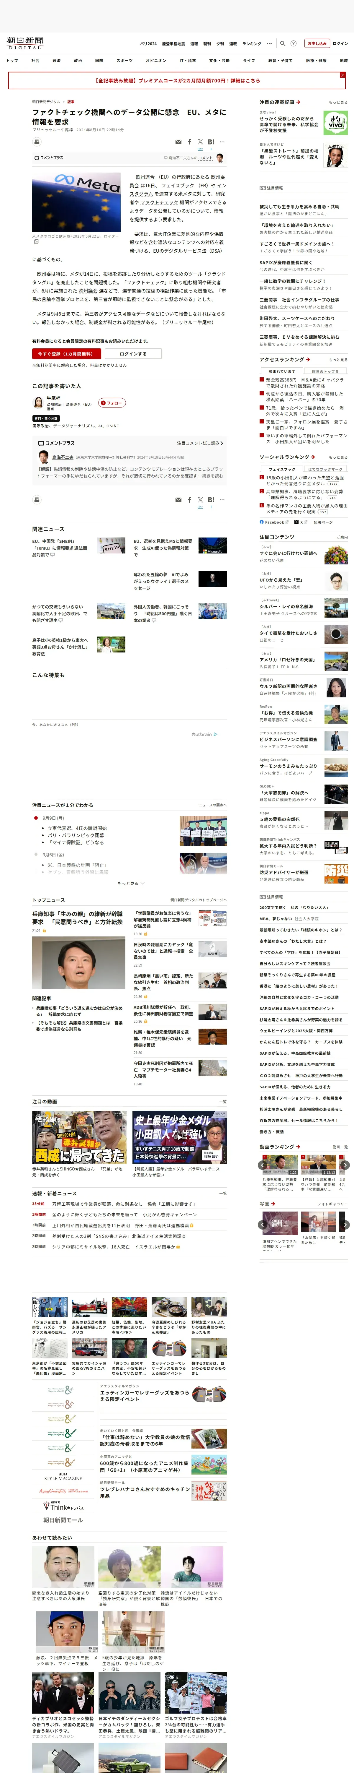Viewport: 354px width, 1773px height.
Task: Open パリ2024 header link
Action: point(148,43)
